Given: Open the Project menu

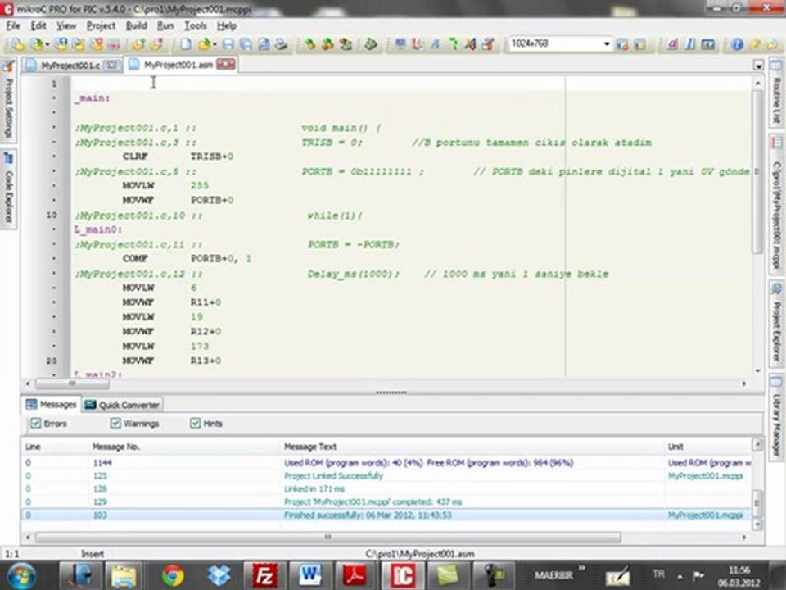Looking at the screenshot, I should pyautogui.click(x=101, y=26).
